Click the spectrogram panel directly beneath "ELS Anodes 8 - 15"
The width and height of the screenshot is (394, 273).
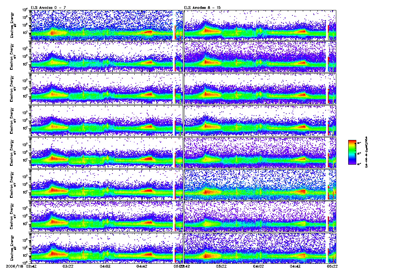click(260, 25)
